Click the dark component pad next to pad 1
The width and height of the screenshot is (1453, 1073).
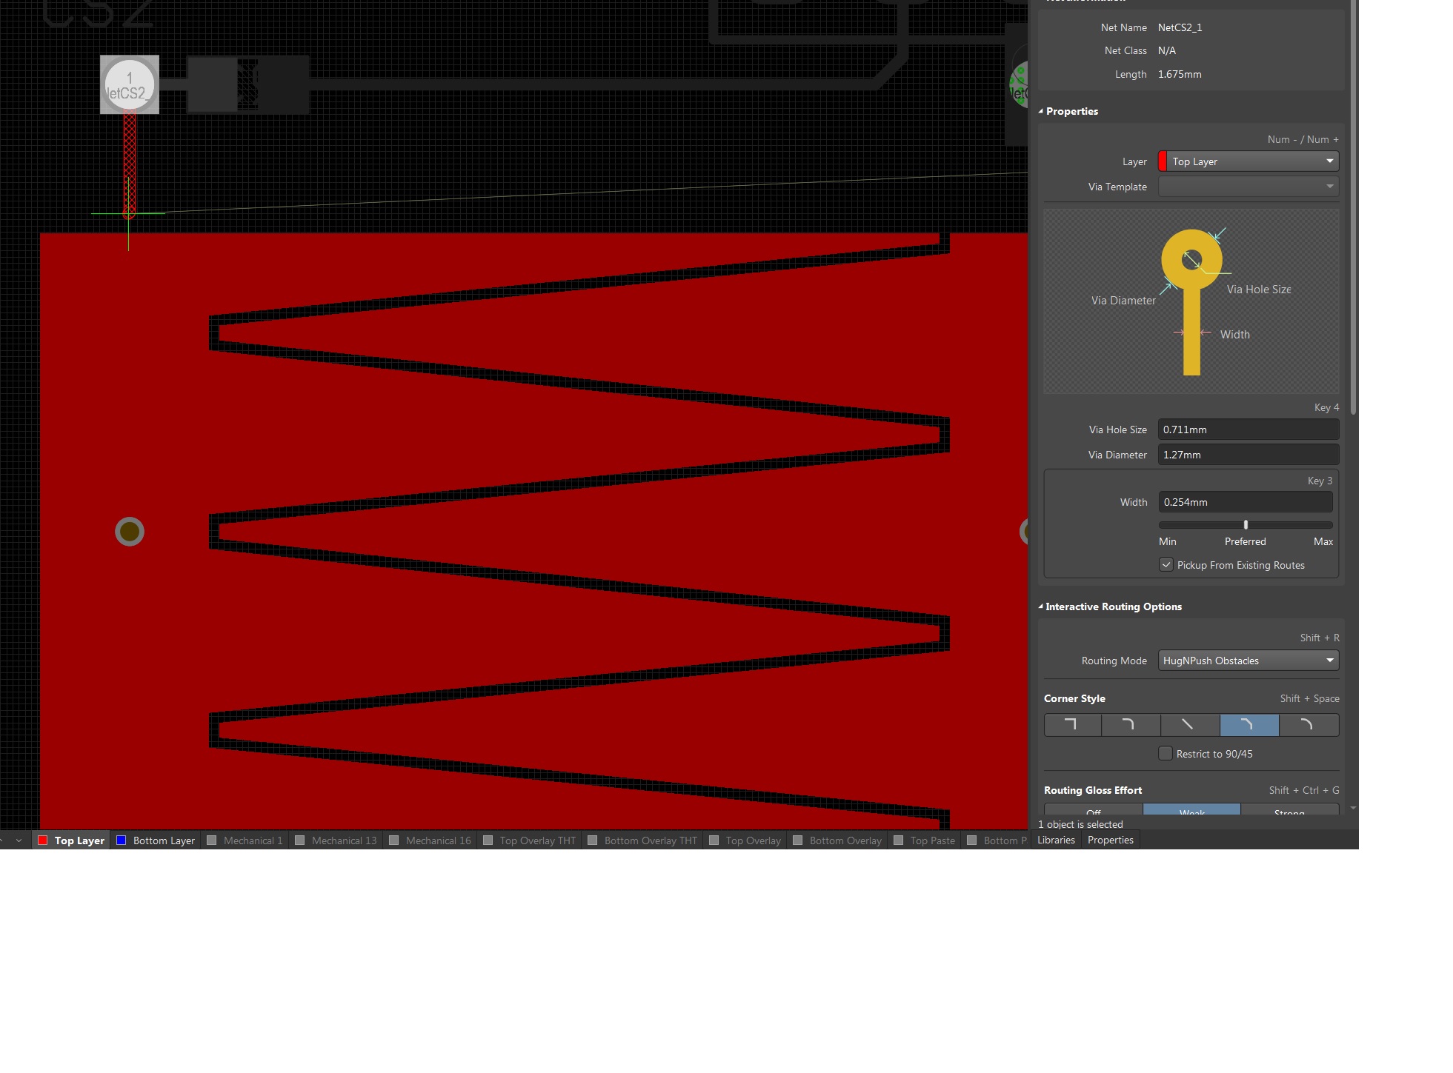(213, 84)
